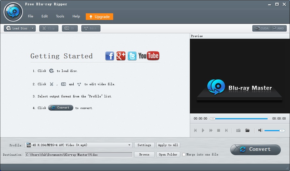Mute audio with the speaker icon
This screenshot has width=290, height=171.
(x=260, y=130)
